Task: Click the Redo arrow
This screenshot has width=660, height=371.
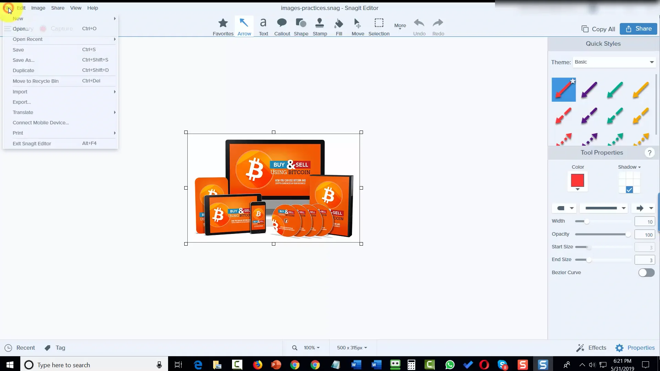Action: 438,27
